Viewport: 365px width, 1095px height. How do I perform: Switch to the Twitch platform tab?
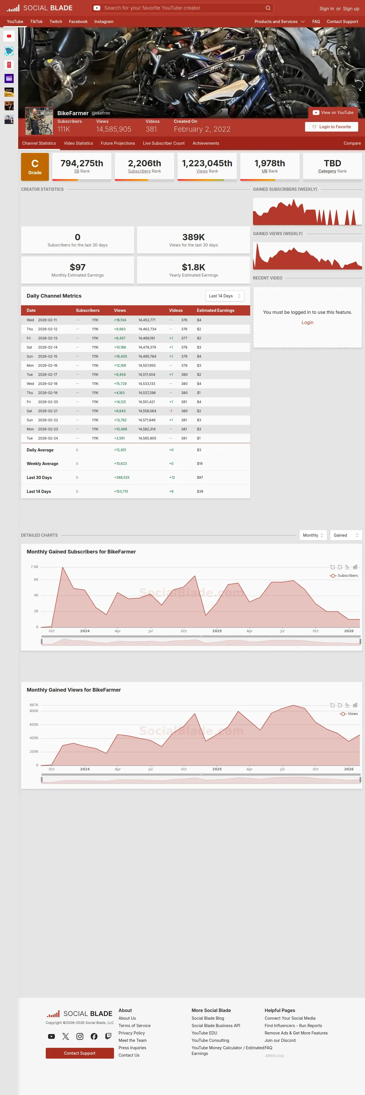(x=56, y=22)
